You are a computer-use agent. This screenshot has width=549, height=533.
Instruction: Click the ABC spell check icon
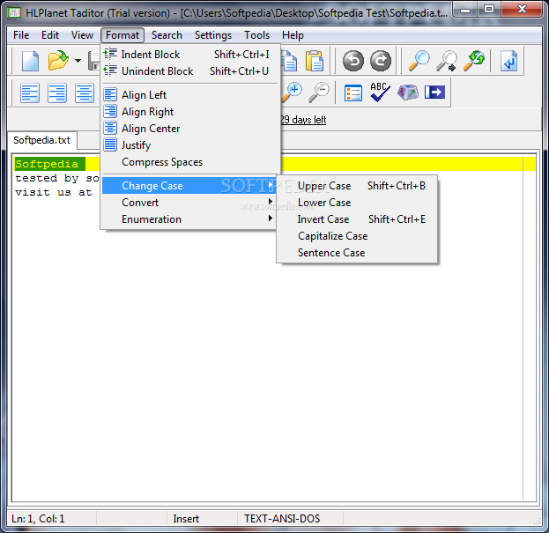(x=380, y=93)
